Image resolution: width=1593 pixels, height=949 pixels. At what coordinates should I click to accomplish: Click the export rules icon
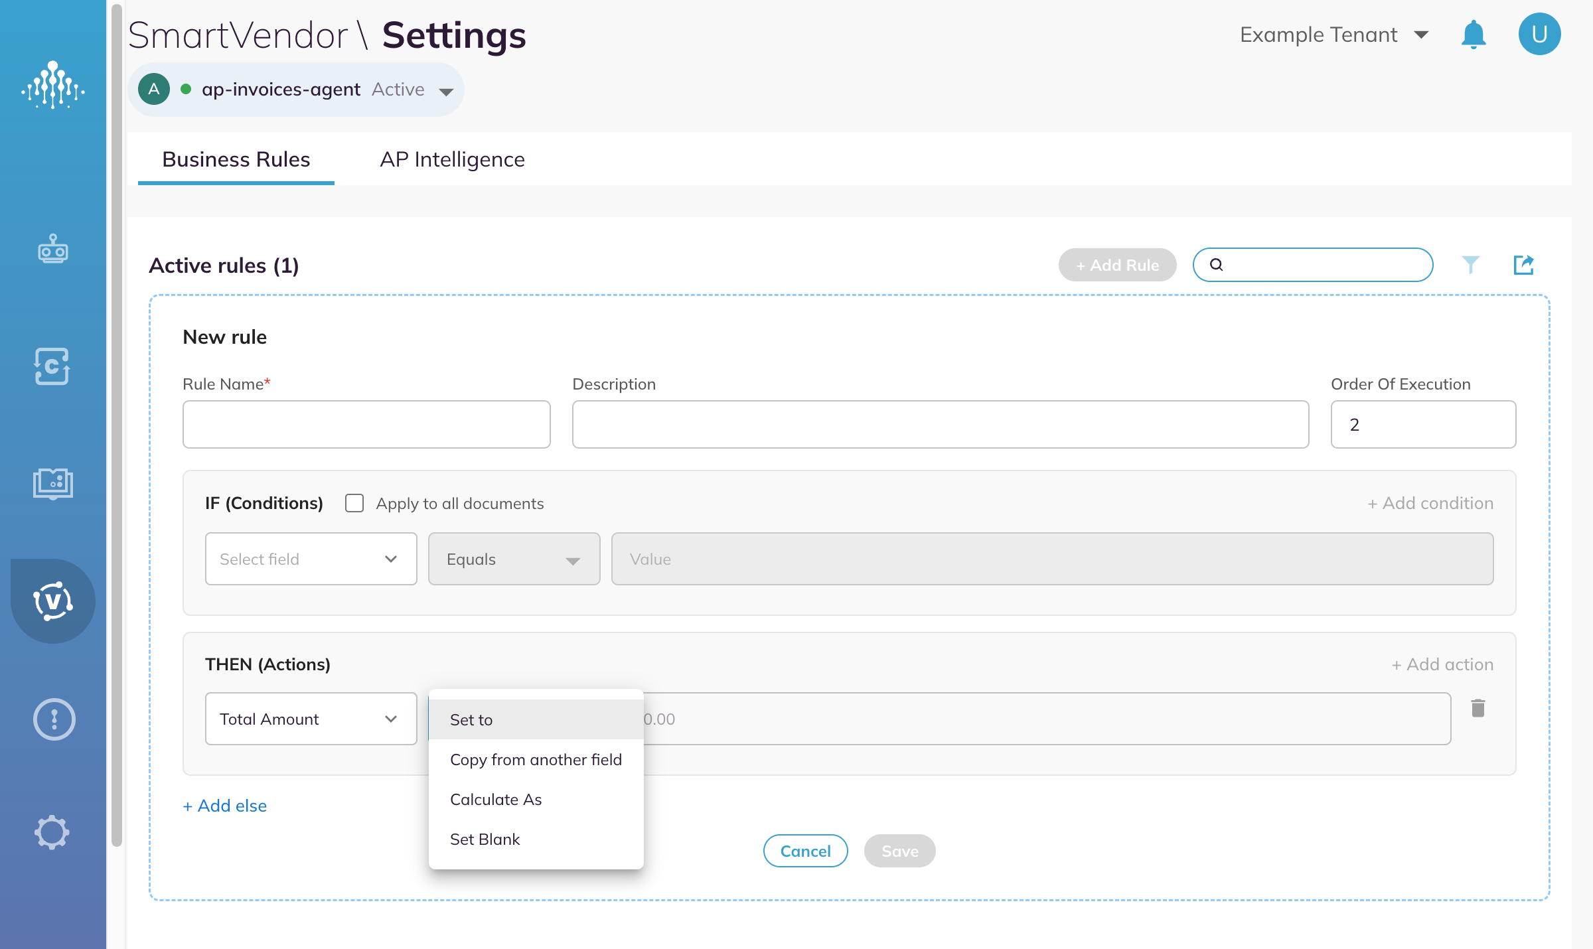pos(1523,265)
